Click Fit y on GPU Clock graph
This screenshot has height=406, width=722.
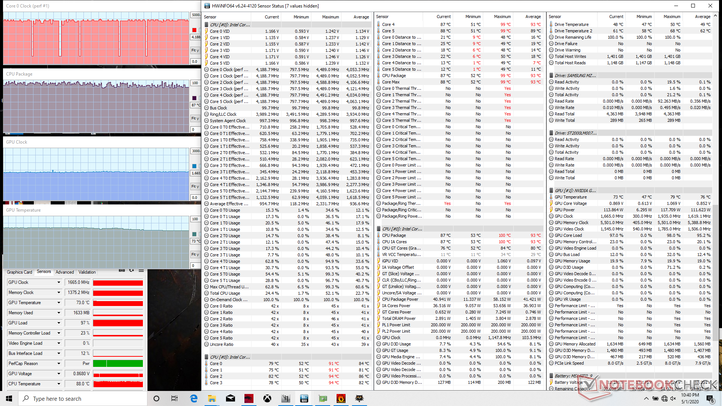click(x=195, y=186)
